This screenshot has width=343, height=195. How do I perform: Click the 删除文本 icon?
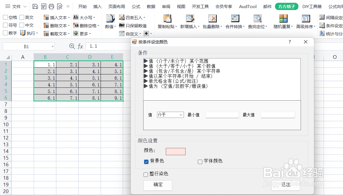[x=46, y=26]
